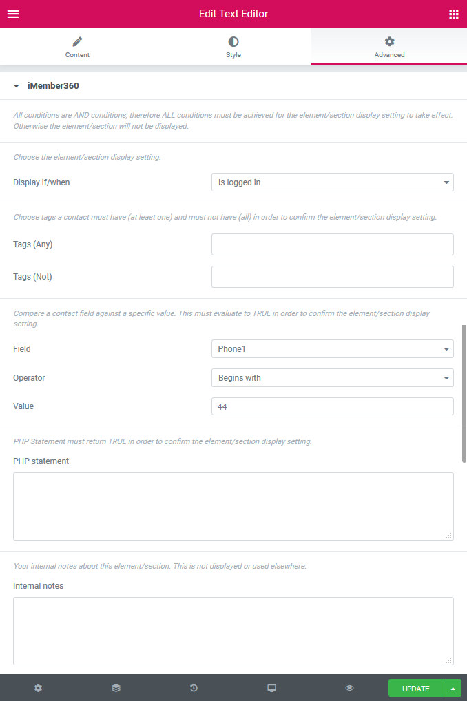Click the UPDATE button
This screenshot has height=701, width=467.
coord(415,687)
